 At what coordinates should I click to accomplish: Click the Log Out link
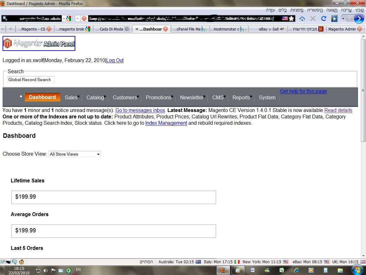coord(115,60)
